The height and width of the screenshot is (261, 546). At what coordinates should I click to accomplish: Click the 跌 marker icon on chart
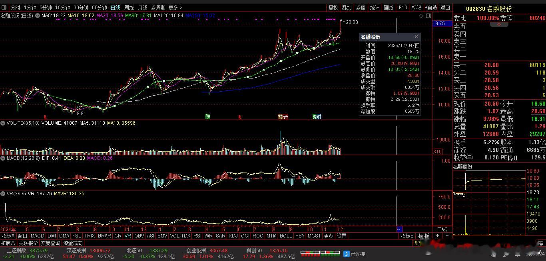pyautogui.click(x=208, y=117)
